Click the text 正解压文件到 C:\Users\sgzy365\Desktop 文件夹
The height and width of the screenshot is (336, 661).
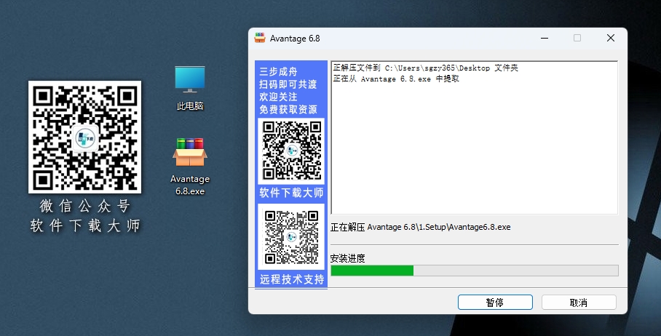tap(425, 68)
